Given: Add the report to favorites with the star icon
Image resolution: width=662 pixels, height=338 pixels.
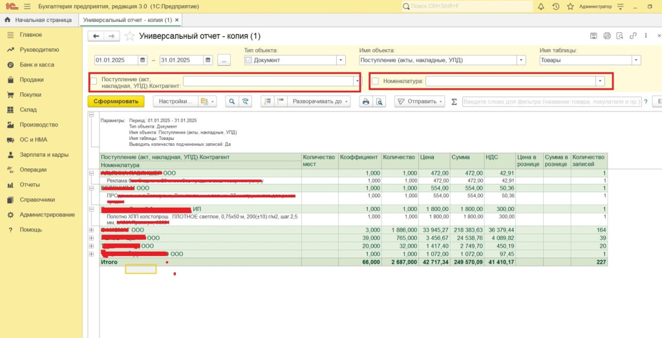Looking at the screenshot, I should tap(130, 36).
